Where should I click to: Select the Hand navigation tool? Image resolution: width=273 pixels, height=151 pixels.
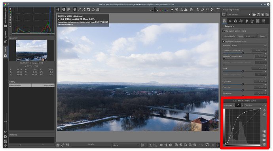click(x=74, y=10)
